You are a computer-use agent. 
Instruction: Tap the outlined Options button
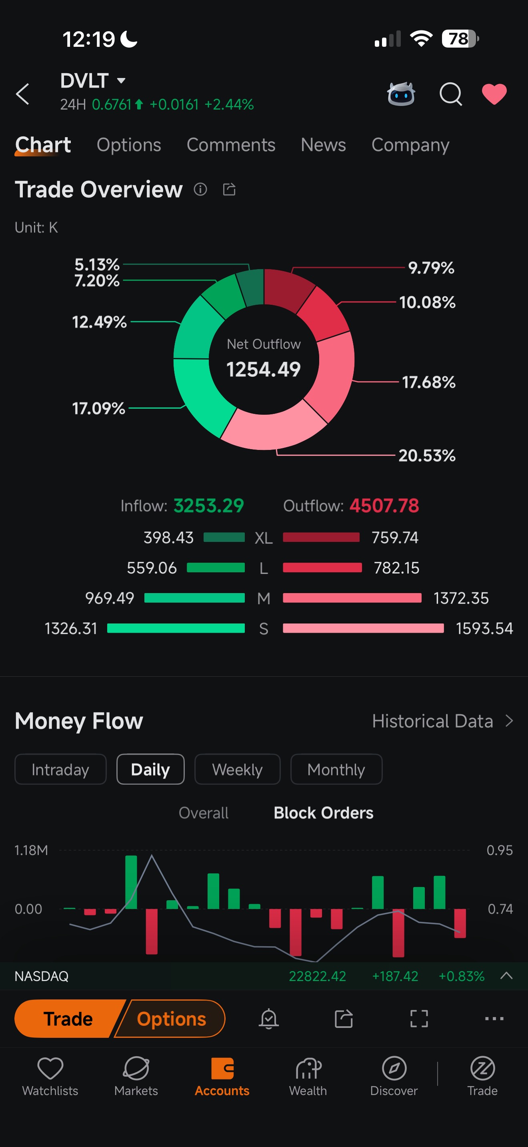coord(171,1018)
